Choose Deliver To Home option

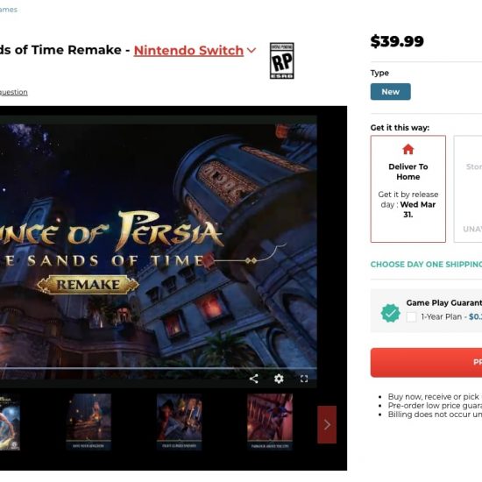408,188
